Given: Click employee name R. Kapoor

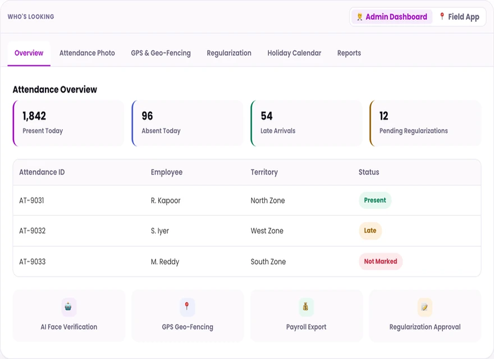Looking at the screenshot, I should [x=166, y=201].
